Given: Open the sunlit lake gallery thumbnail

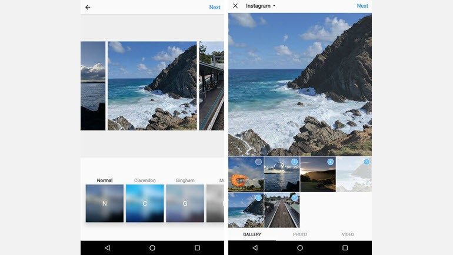Looking at the screenshot, I should (x=282, y=175).
